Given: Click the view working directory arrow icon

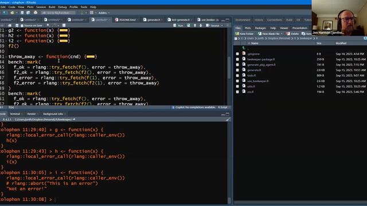Looking at the screenshot, I should 74,120.
